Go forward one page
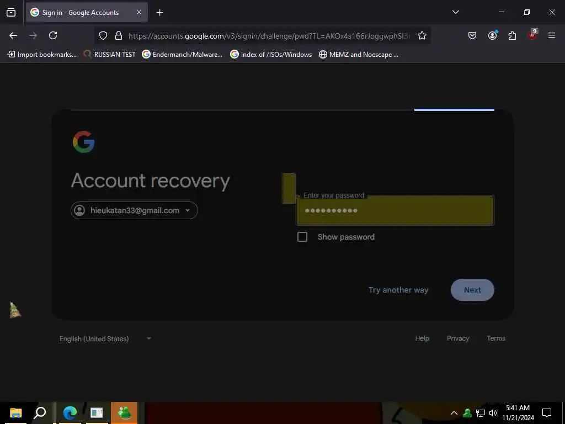 (33, 35)
